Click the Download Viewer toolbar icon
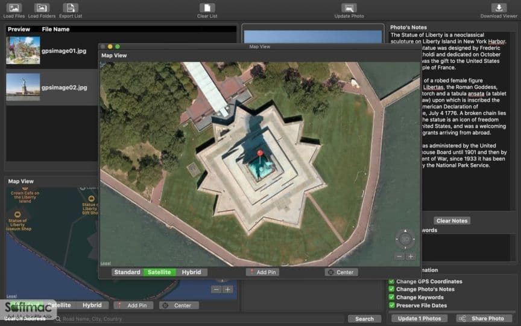The height and width of the screenshot is (326, 521). [499, 8]
